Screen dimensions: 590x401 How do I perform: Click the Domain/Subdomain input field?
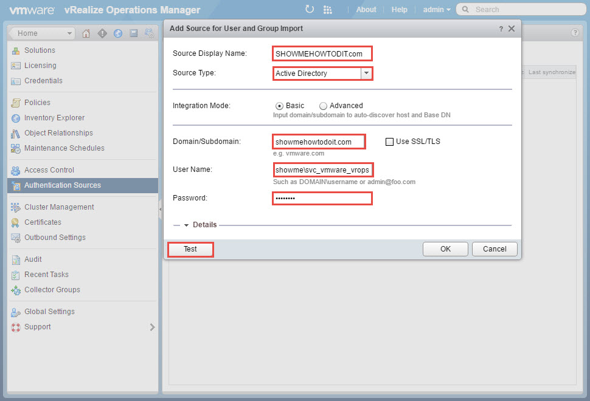[x=319, y=142]
